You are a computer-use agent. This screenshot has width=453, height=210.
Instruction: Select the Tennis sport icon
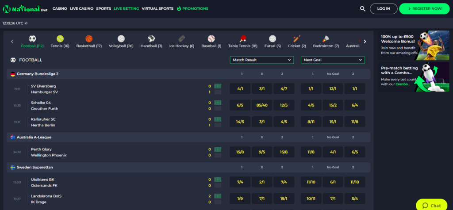pyautogui.click(x=60, y=39)
